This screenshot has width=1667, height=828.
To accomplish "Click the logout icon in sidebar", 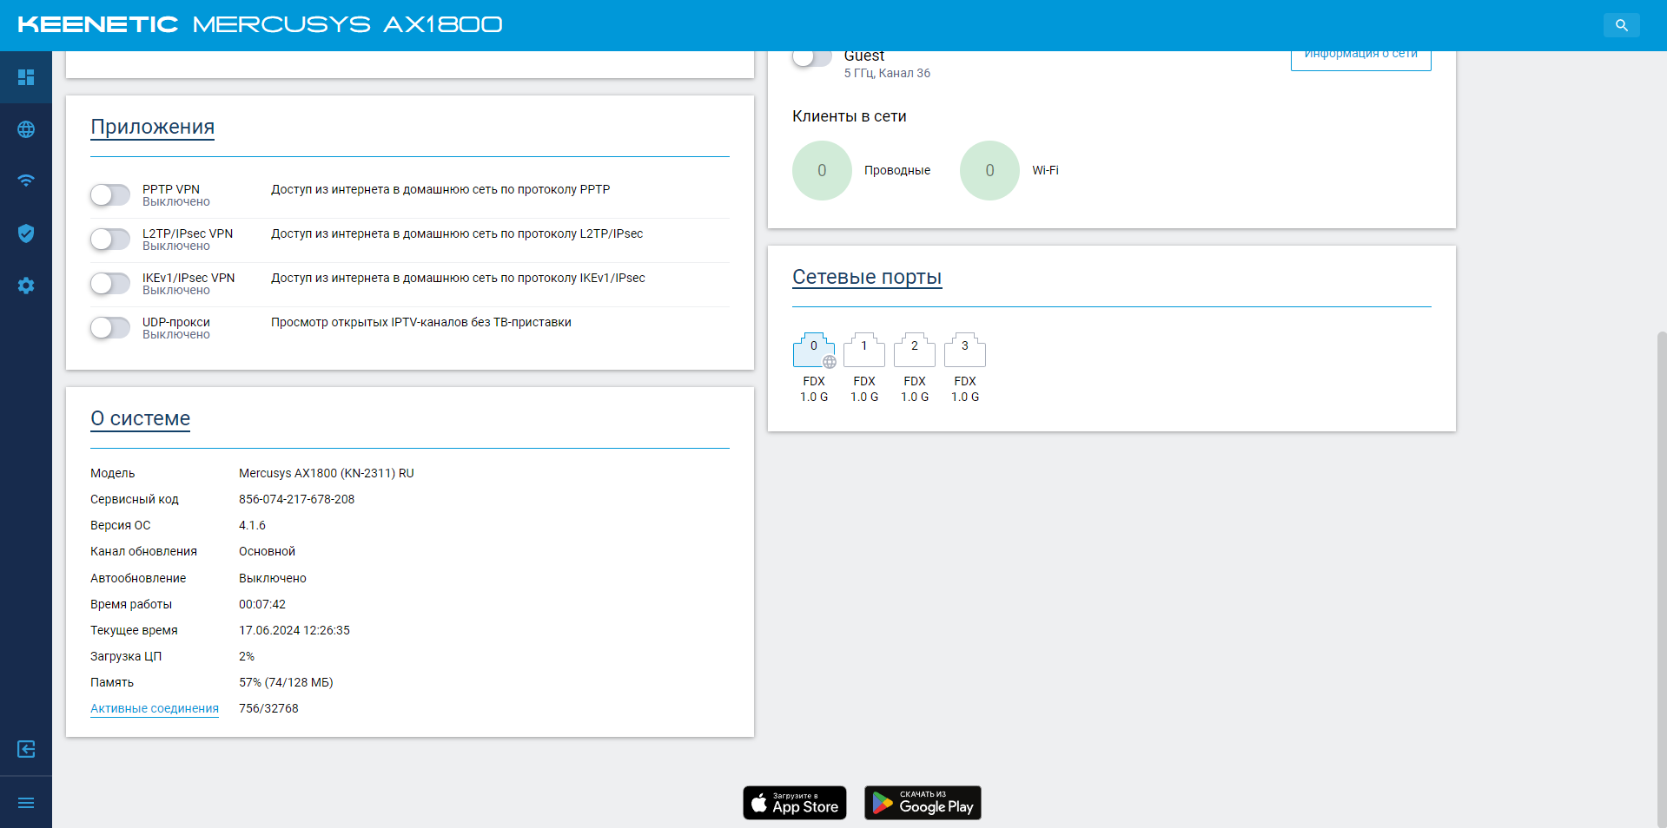I will tap(26, 749).
